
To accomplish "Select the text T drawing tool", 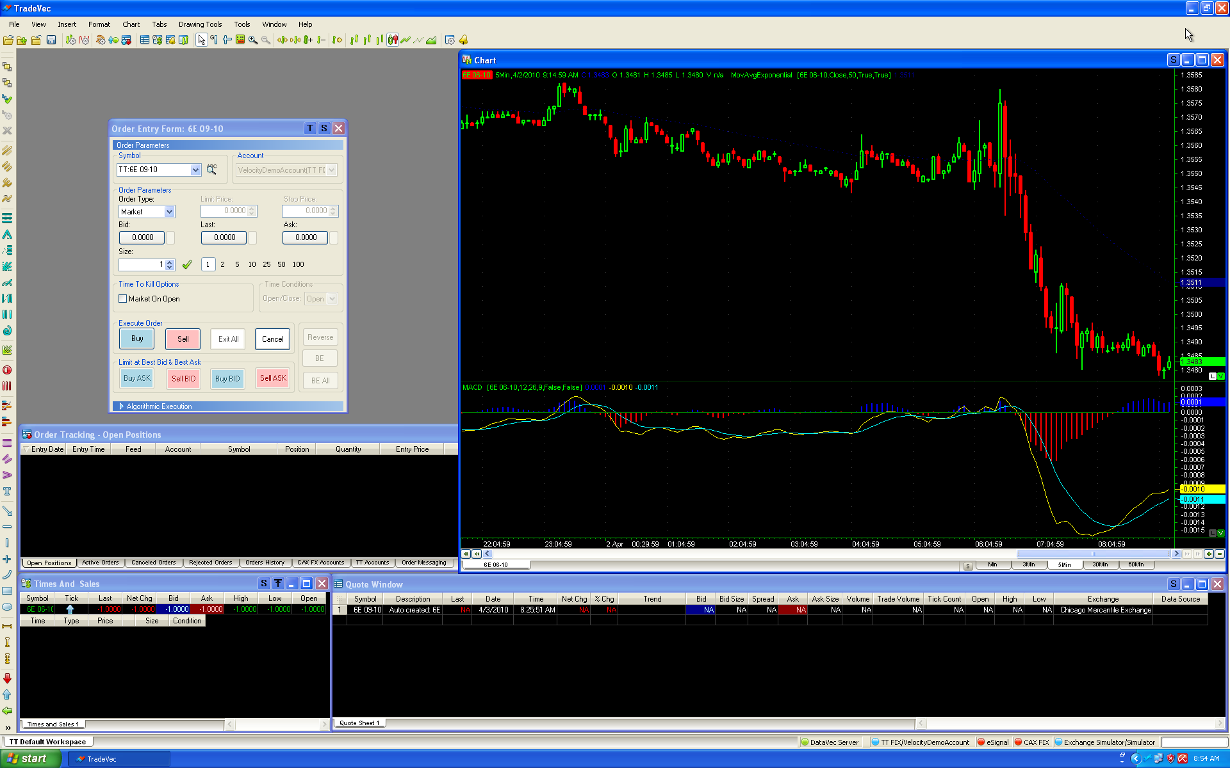I will [x=7, y=491].
